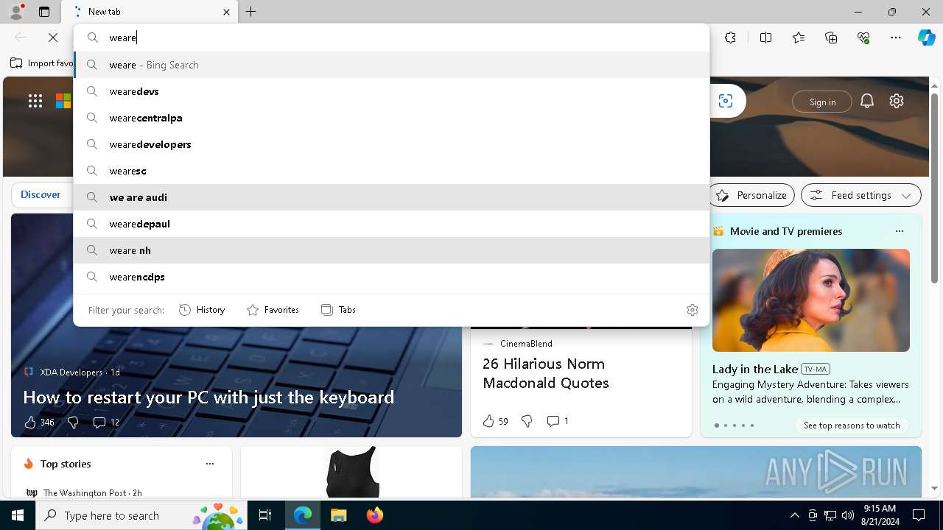Switch to the Discover feed tab
The image size is (943, 530).
coord(41,194)
